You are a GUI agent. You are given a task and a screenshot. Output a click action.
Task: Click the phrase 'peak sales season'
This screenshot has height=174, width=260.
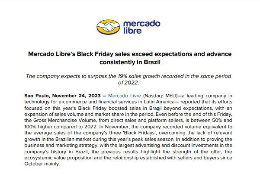154,140
